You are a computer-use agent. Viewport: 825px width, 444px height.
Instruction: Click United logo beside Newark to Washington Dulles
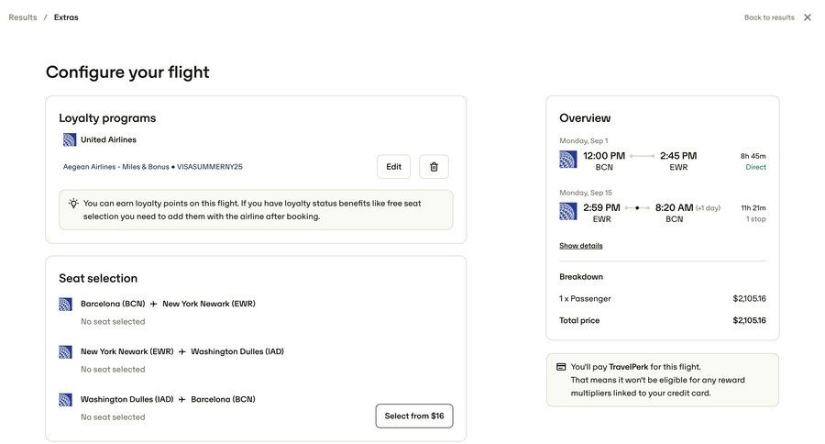[x=66, y=351]
